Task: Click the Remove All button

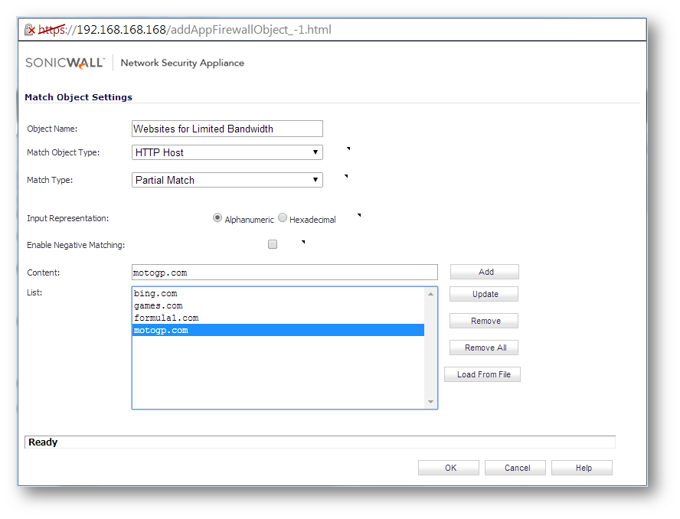Action: click(x=484, y=348)
